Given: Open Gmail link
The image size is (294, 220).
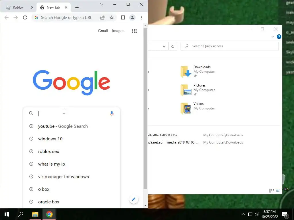Looking at the screenshot, I should pyautogui.click(x=103, y=31).
